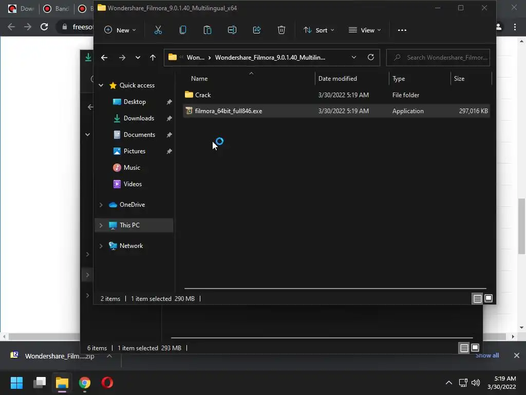Close the Chrome downloads bar

coord(517,355)
